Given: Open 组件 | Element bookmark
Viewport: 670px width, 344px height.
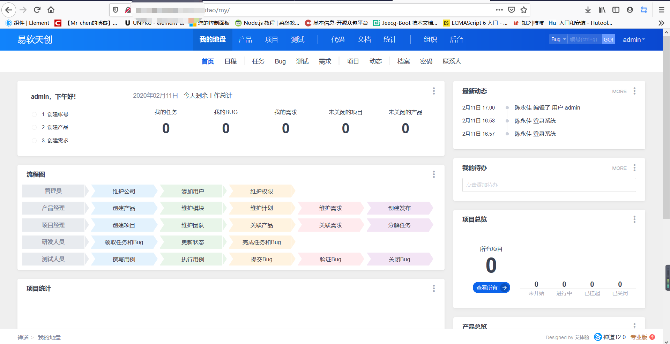Looking at the screenshot, I should click(28, 23).
